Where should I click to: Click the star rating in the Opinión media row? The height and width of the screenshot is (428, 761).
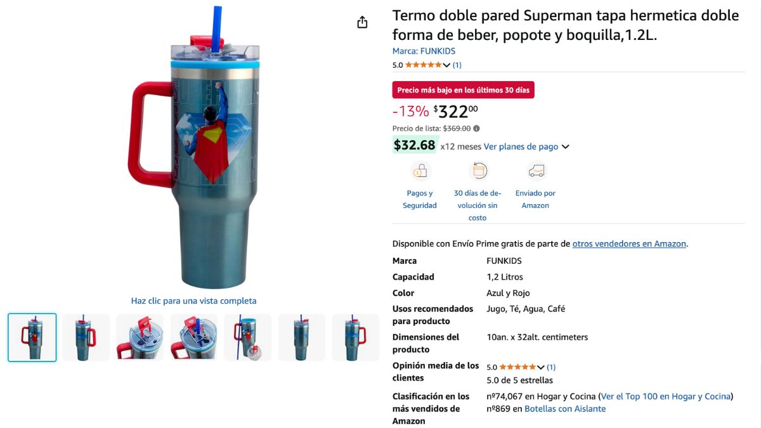(517, 367)
